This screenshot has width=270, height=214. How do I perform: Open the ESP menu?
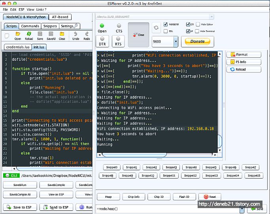21,9
